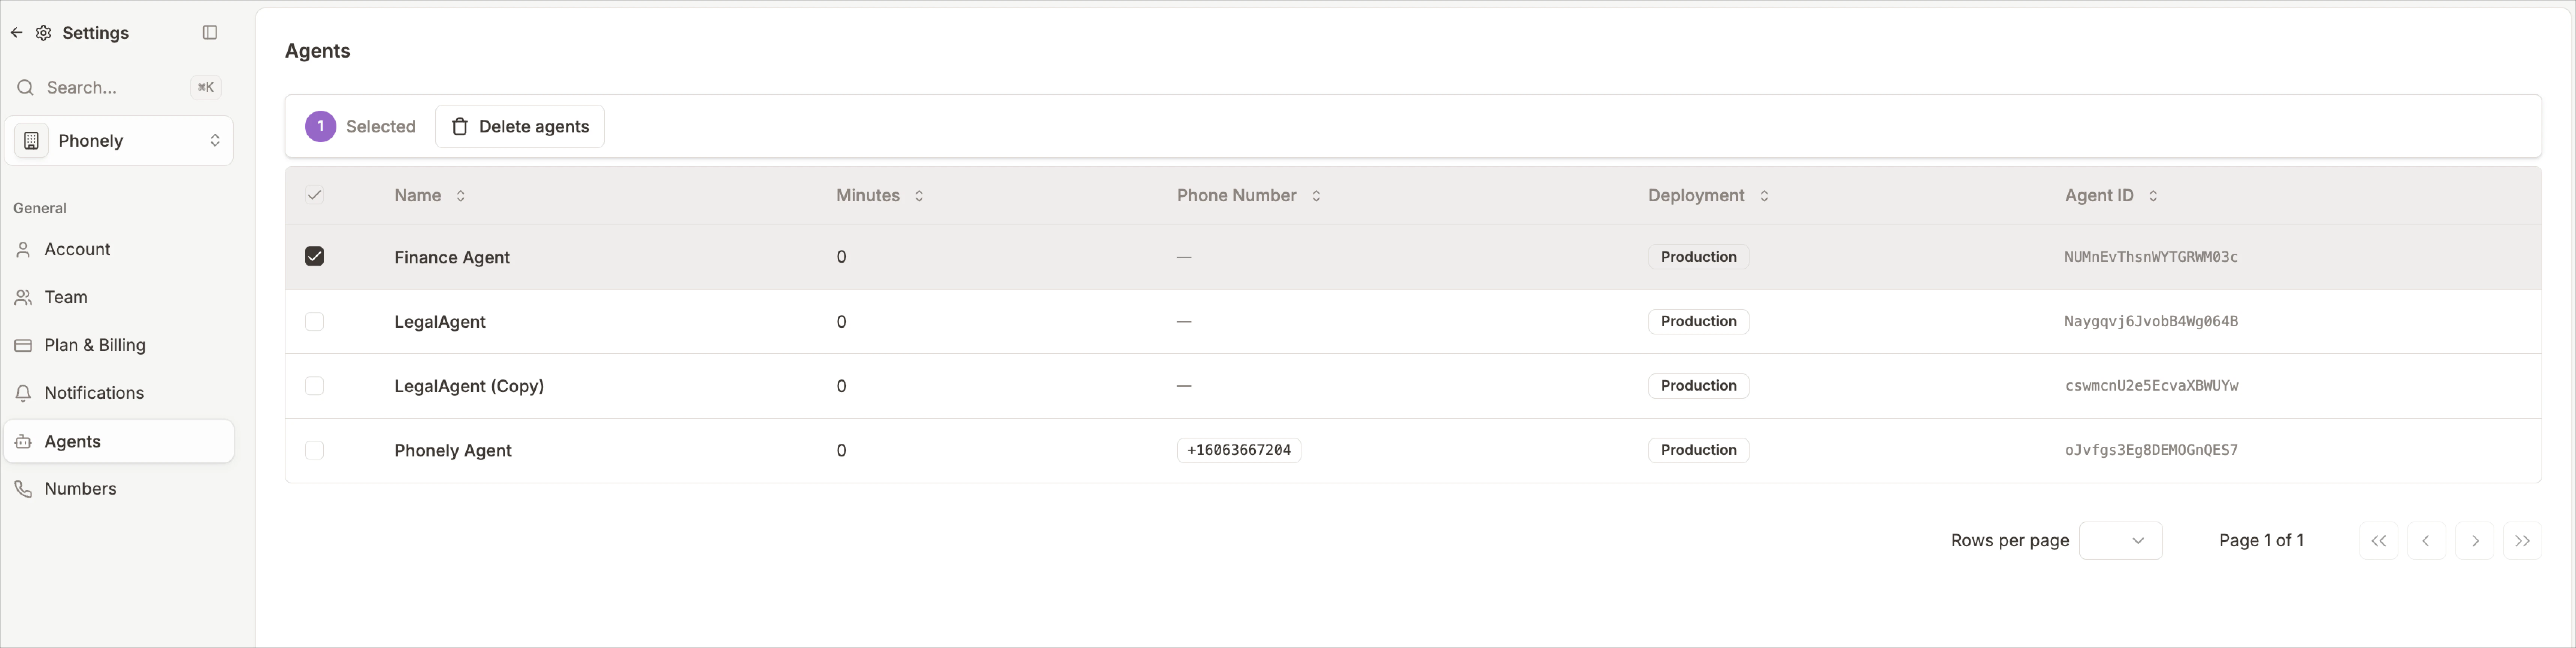2576x648 pixels.
Task: Click the settings gear icon in sidebar header
Action: click(x=44, y=32)
